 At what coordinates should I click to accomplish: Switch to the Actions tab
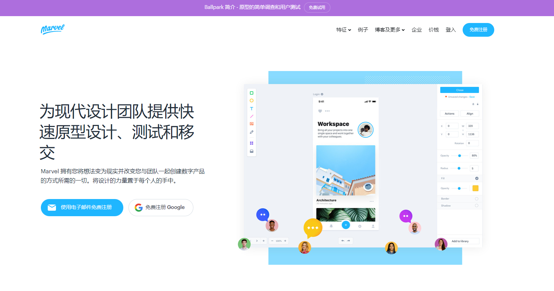pos(450,114)
